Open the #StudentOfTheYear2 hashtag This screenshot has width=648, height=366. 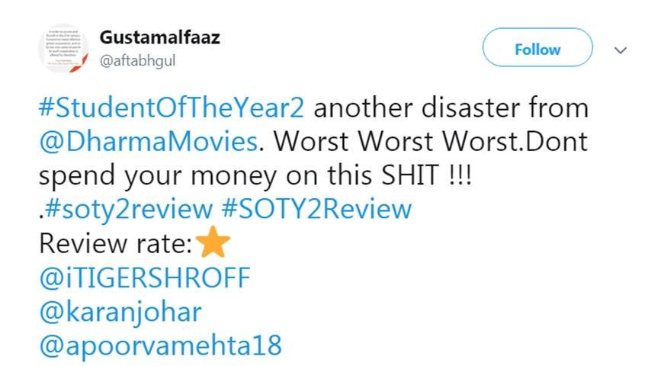[172, 108]
